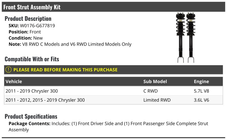Click the Front Strut Assembly Kit title bar

click(113, 7)
